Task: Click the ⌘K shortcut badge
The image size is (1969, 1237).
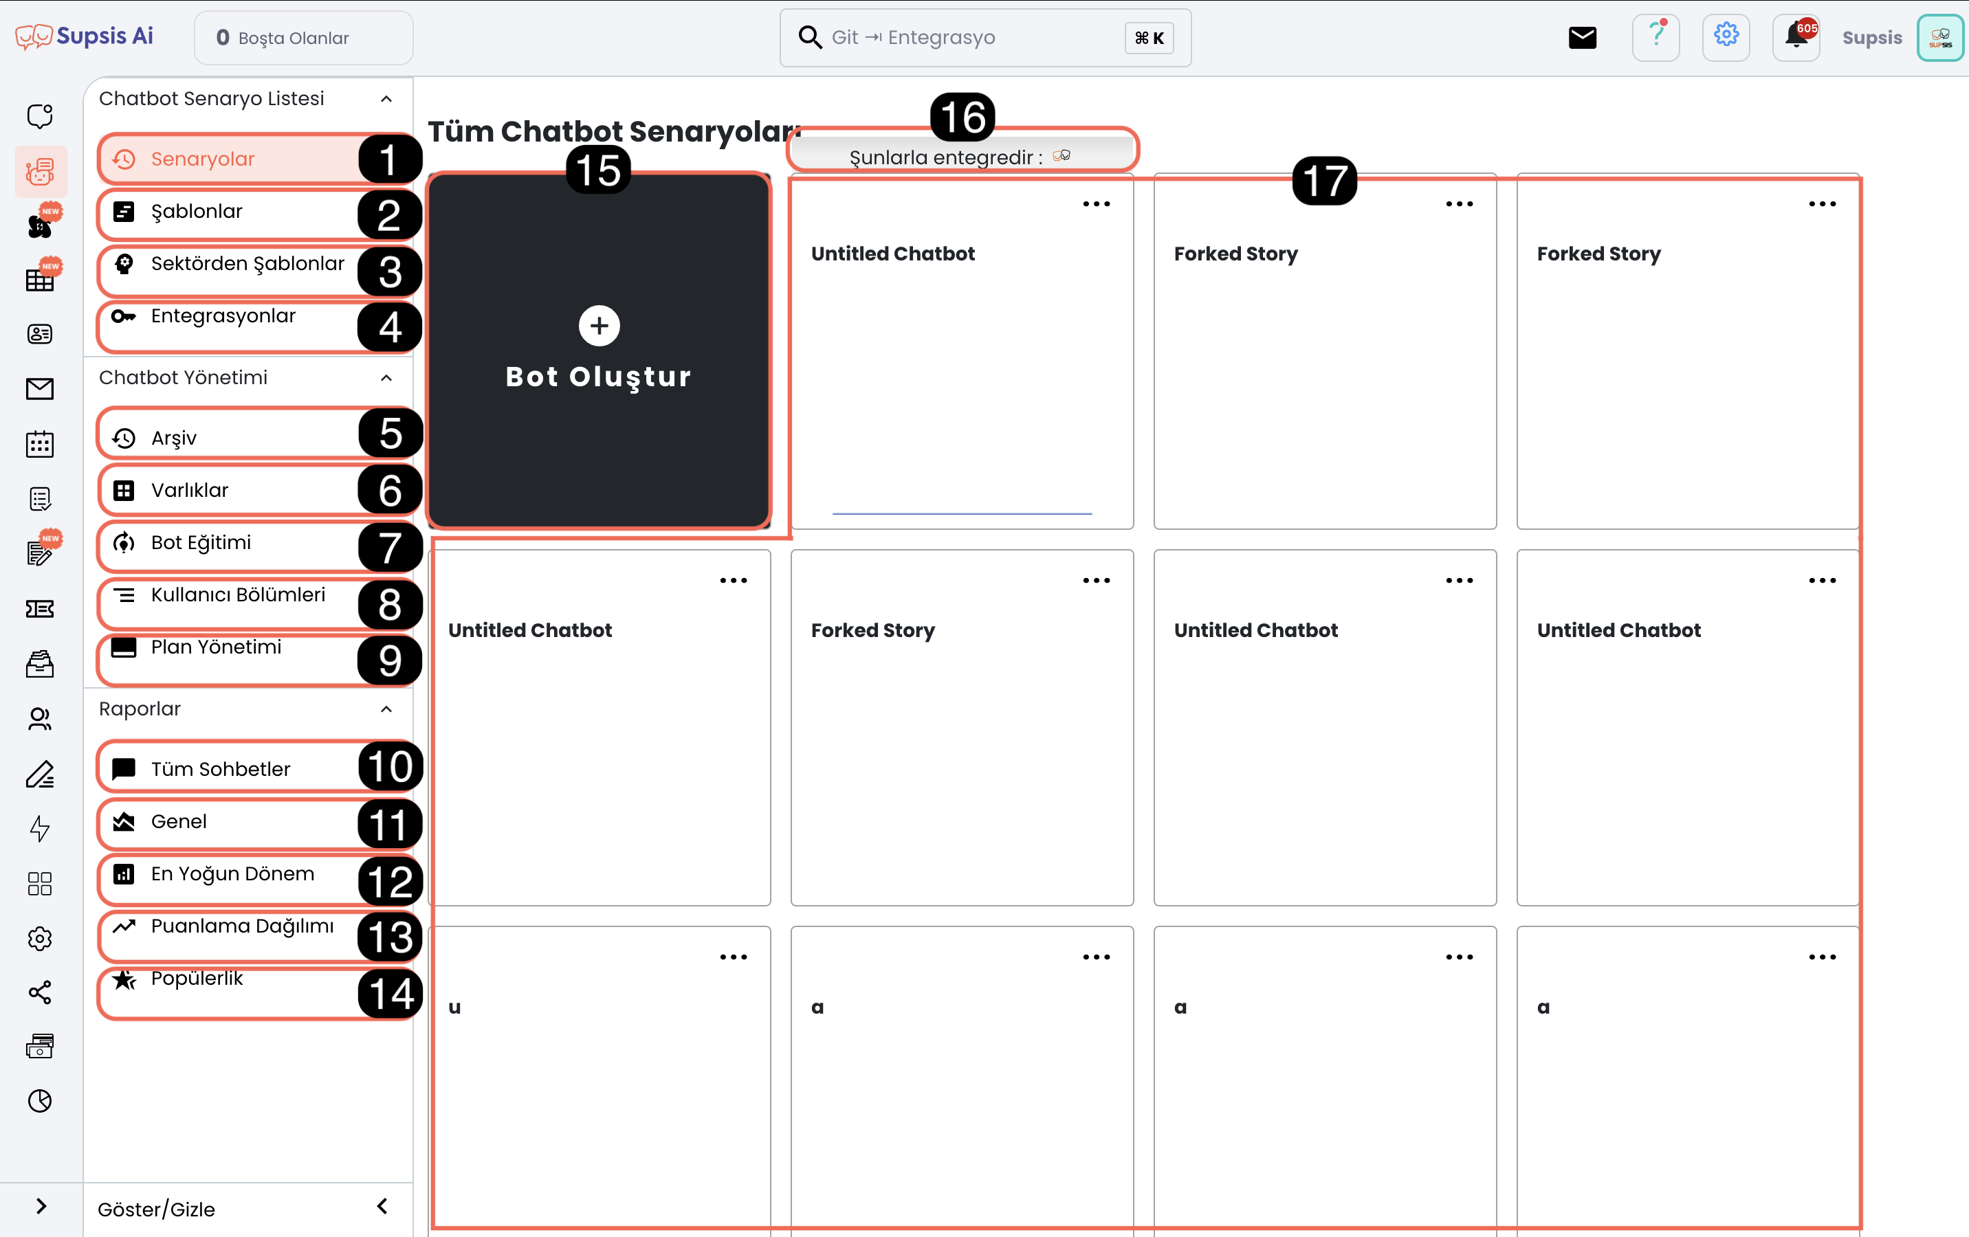Action: (x=1149, y=38)
